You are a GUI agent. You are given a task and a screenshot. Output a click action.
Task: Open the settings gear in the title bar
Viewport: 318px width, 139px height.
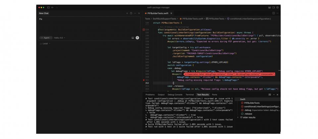tap(278, 7)
